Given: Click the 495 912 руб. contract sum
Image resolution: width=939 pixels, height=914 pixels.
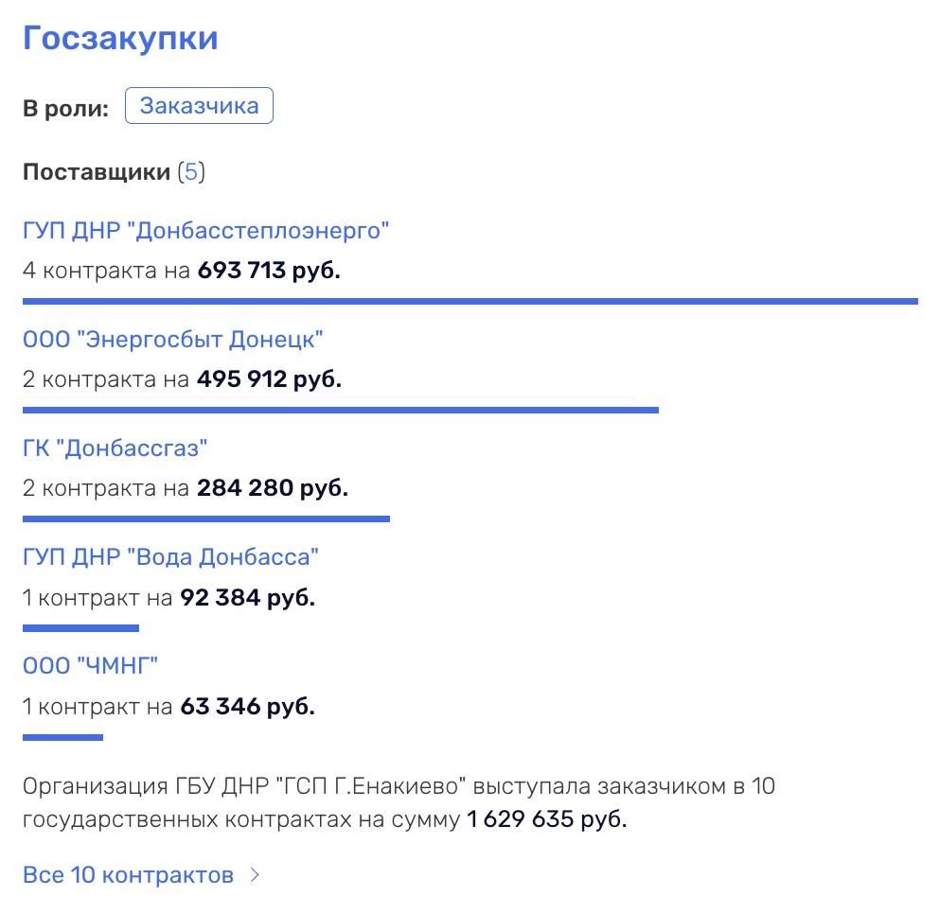Looking at the screenshot, I should 269,379.
